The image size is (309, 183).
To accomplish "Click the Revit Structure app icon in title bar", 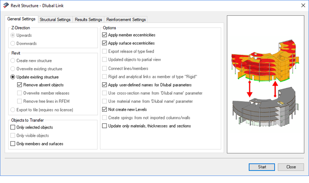I will 6,5.
